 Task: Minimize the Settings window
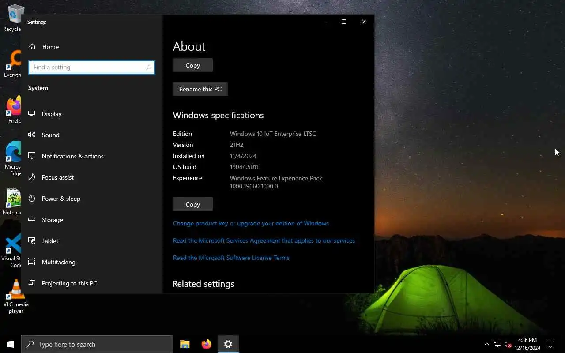324,22
